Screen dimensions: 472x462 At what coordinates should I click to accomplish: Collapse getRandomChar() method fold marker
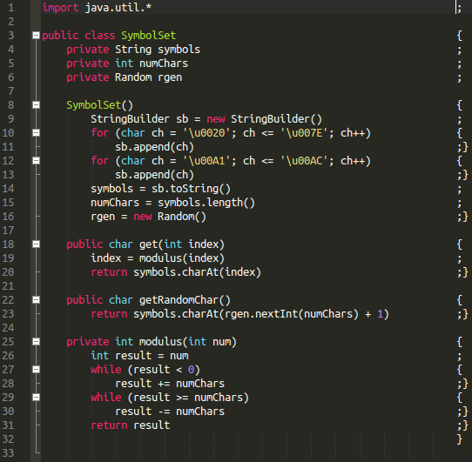tap(36, 300)
